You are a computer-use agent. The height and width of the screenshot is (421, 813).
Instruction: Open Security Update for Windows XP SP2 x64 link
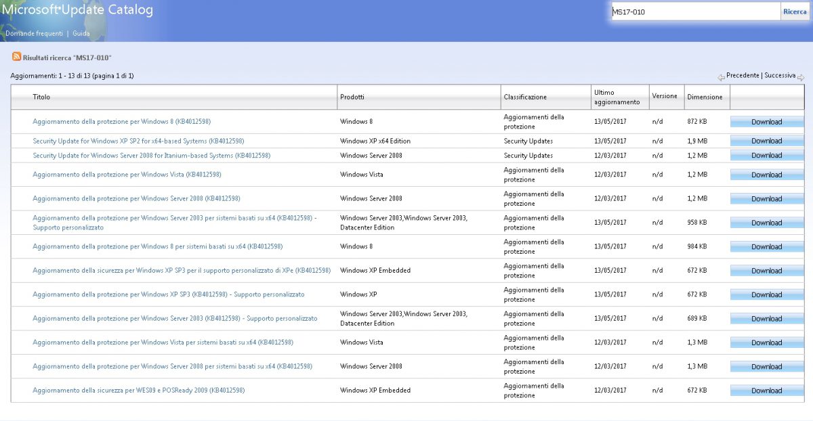[x=138, y=141]
